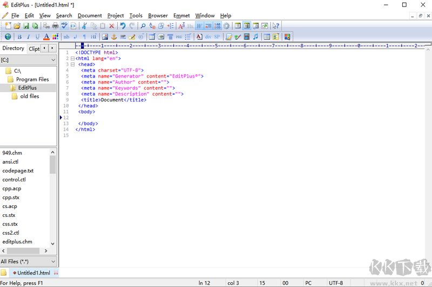This screenshot has height=287, width=432.
Task: Click the Find magnifier icon
Action: click(x=143, y=26)
